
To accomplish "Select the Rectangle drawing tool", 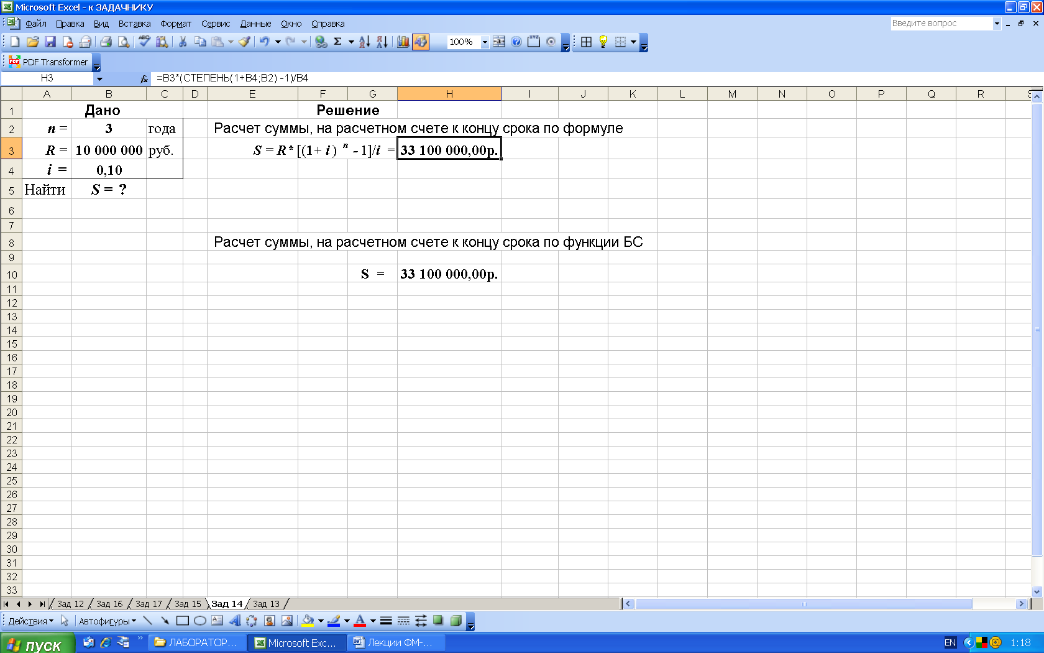I will click(x=182, y=621).
